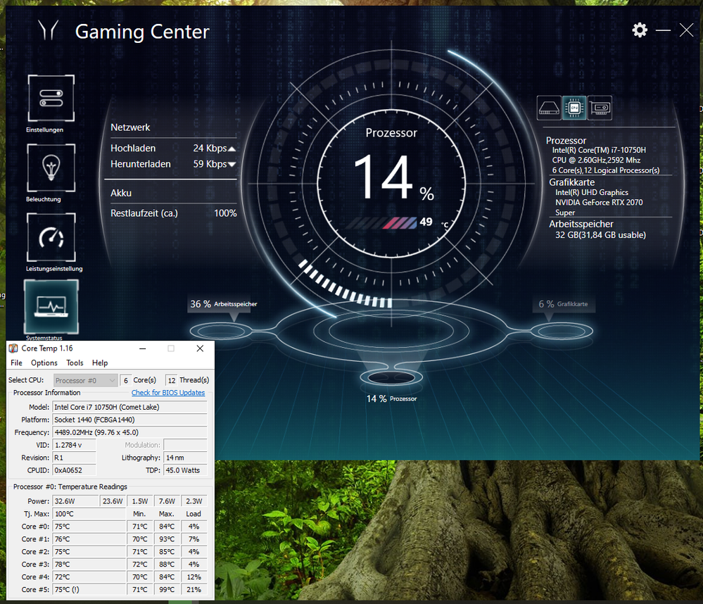Open the Einstellungen settings panel icon
The height and width of the screenshot is (604, 703).
tap(51, 99)
